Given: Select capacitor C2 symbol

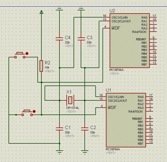Looking at the screenshot, I should click(85, 129).
